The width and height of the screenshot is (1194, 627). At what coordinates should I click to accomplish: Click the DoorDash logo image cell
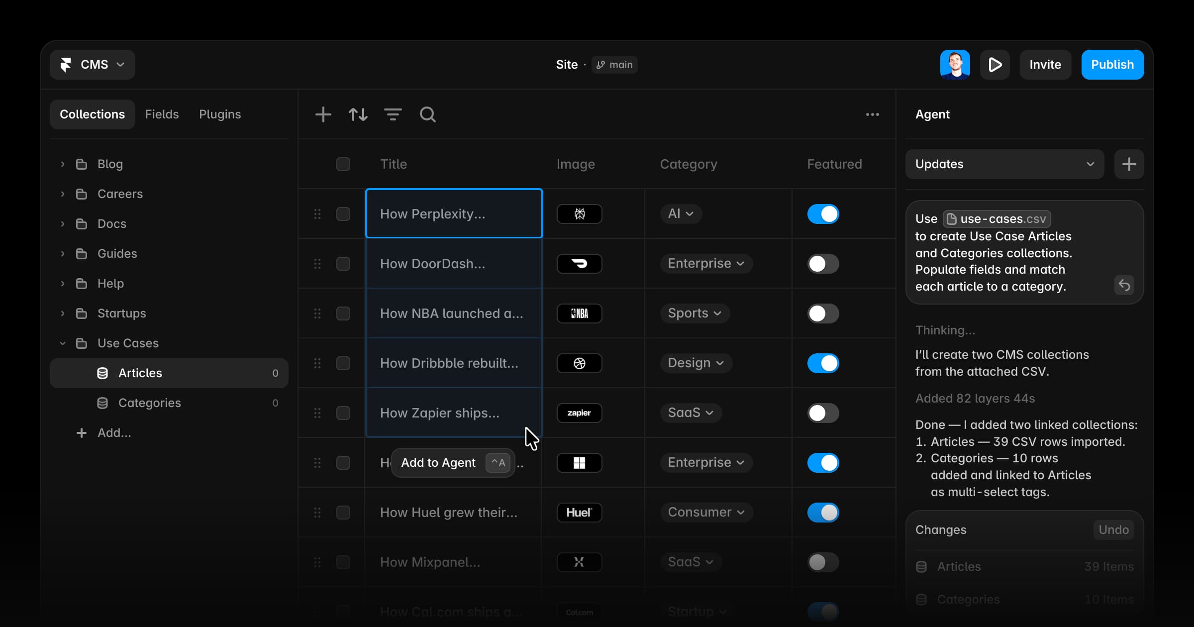(x=580, y=264)
